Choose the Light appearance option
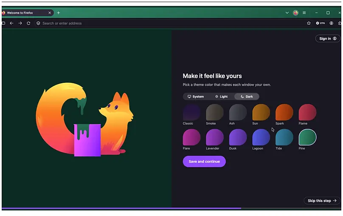The height and width of the screenshot is (216, 343). point(221,96)
